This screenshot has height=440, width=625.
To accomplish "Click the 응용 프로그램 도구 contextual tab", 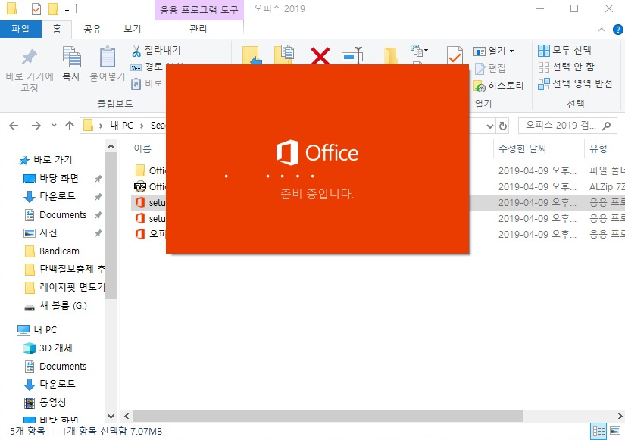I will [199, 10].
